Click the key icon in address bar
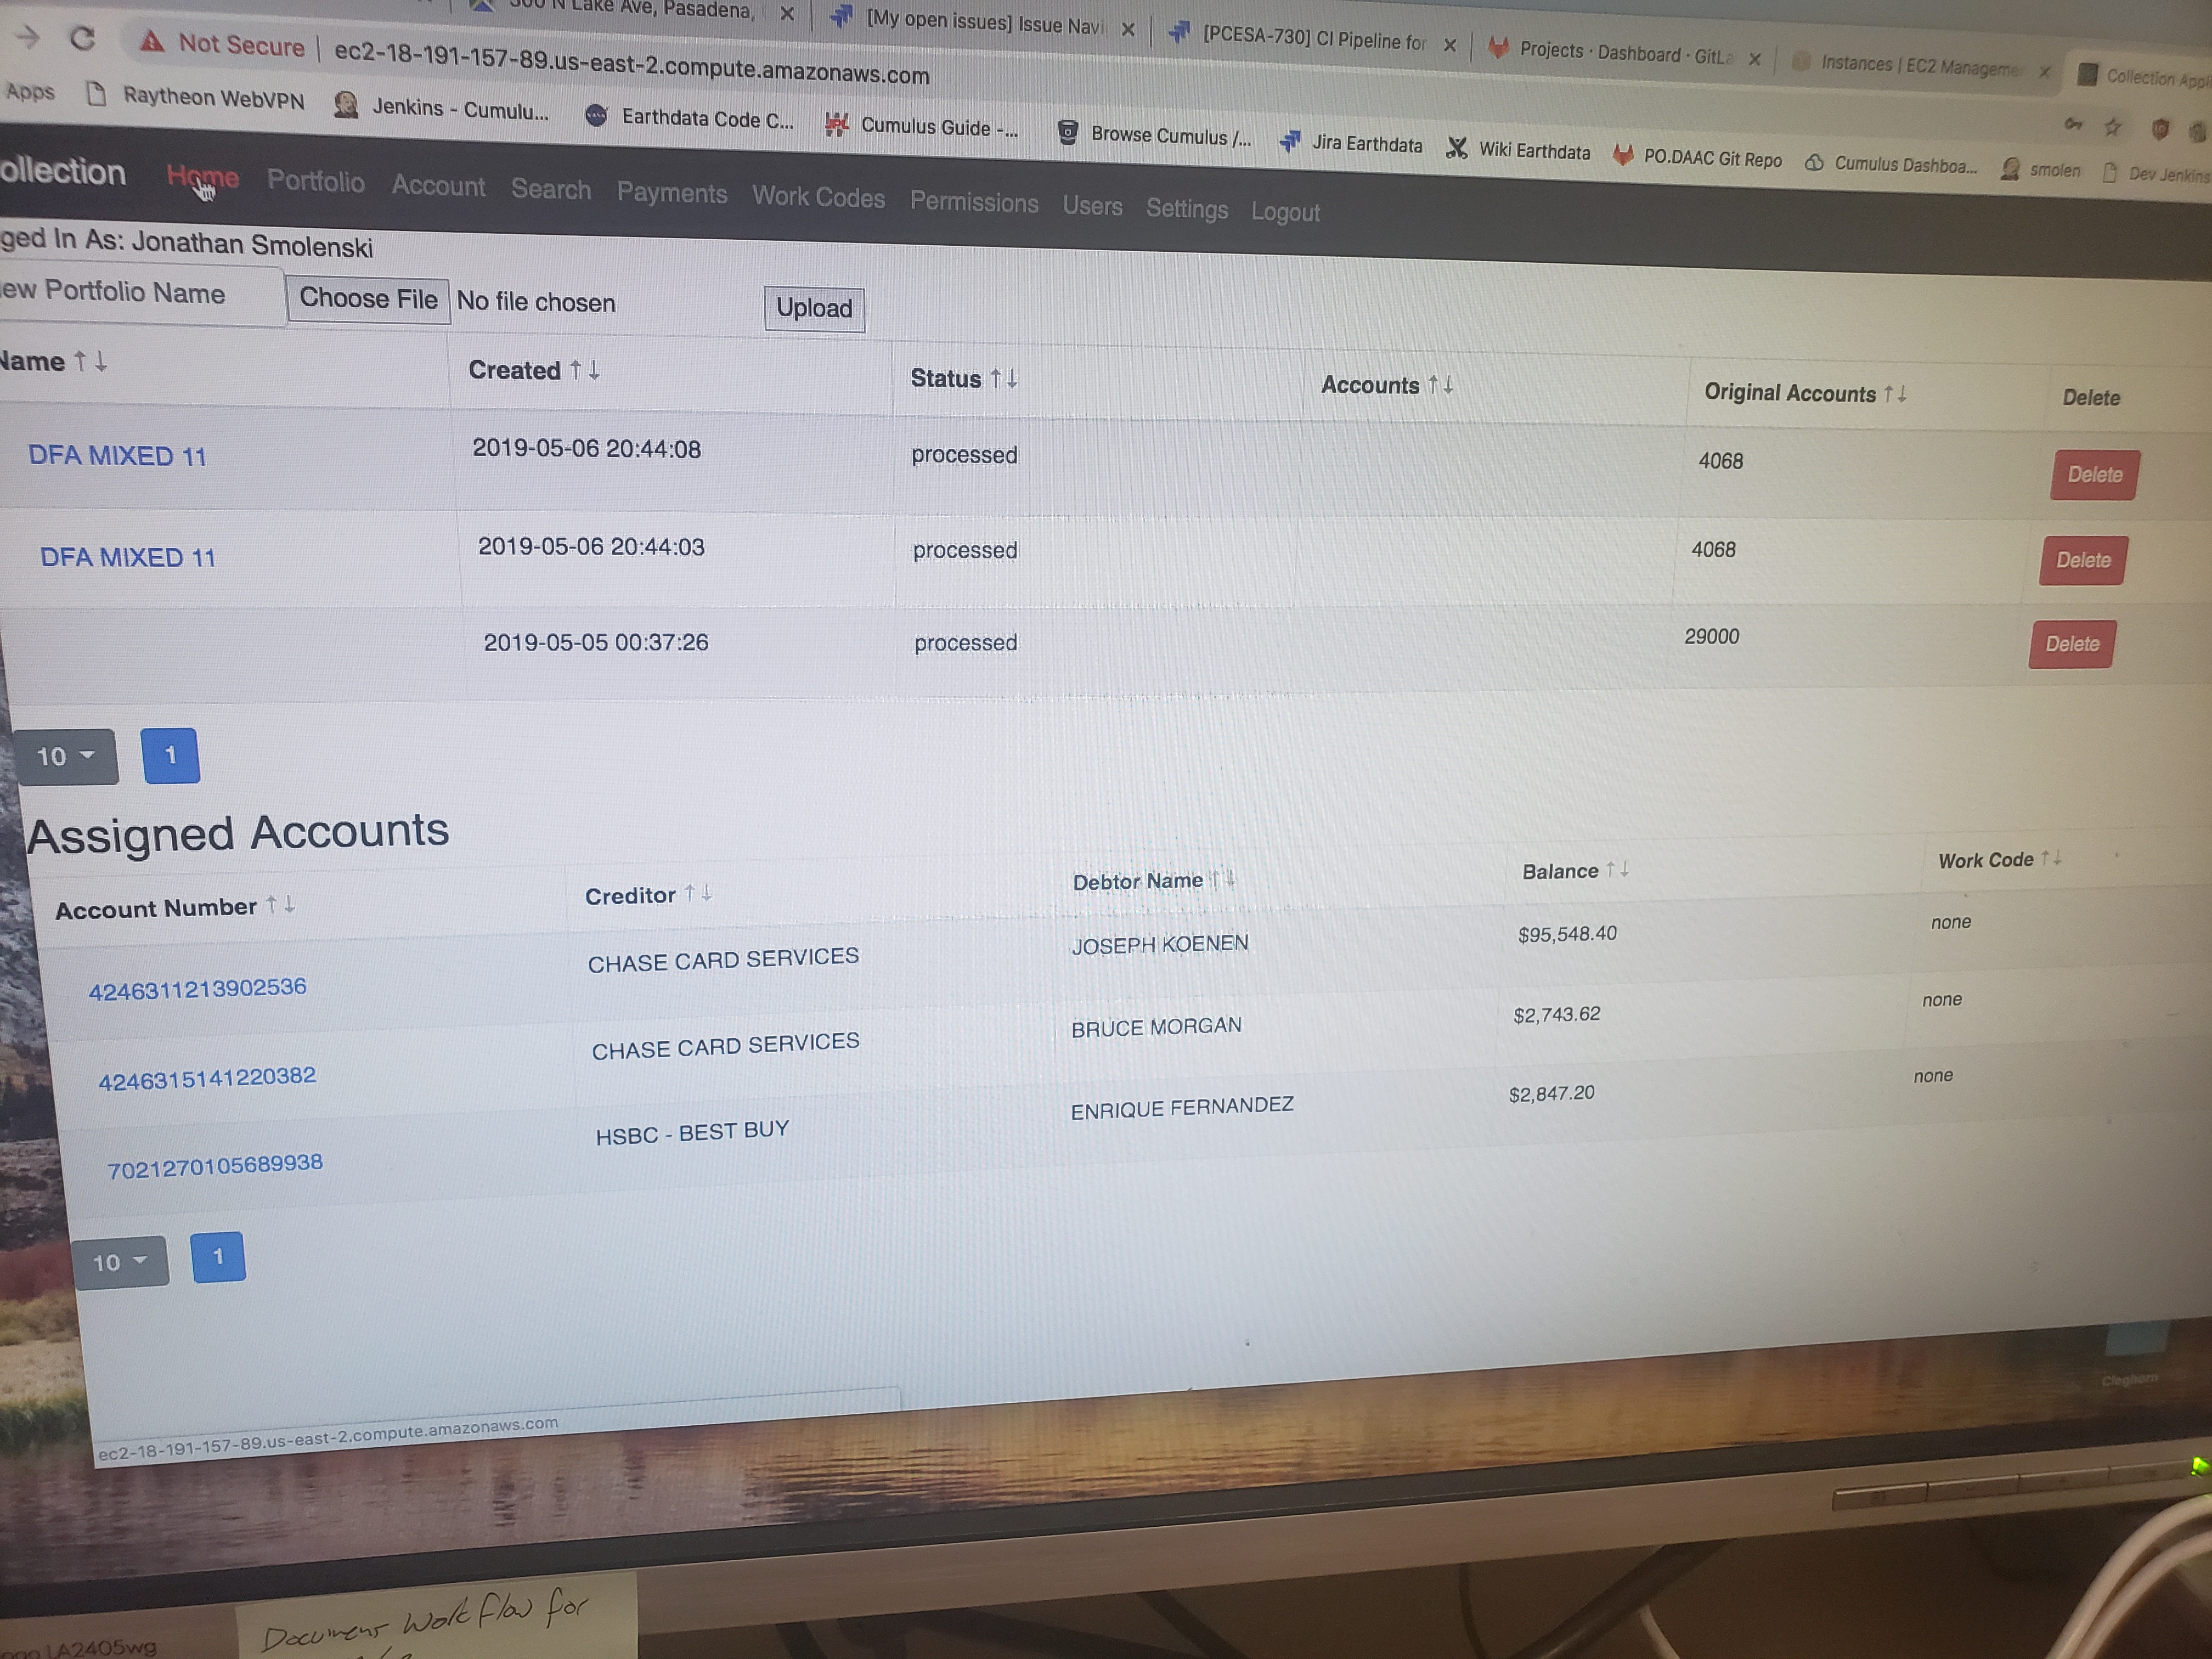This screenshot has height=1659, width=2212. (x=2074, y=124)
